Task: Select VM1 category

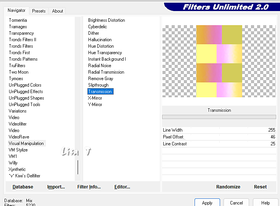Action: click(x=13, y=156)
